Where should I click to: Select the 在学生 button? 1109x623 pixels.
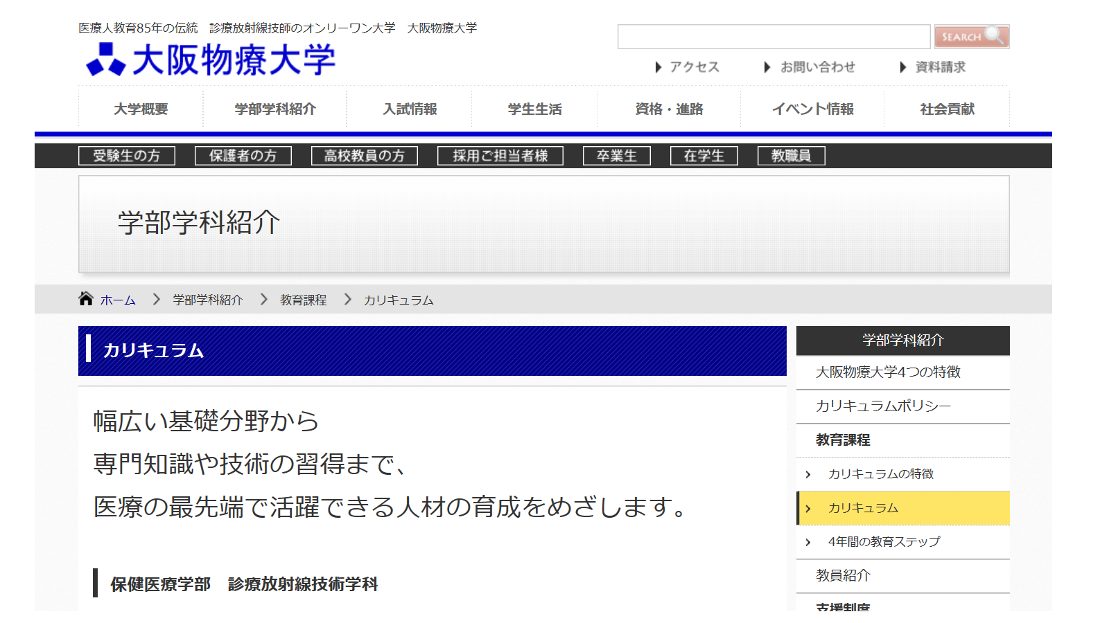coord(704,156)
